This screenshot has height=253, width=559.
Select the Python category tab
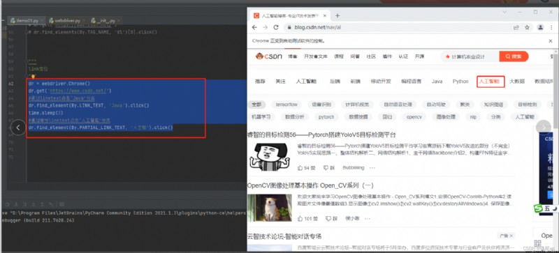coord(460,82)
